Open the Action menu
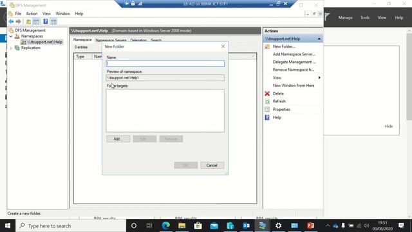The width and height of the screenshot is (412, 232). (32, 14)
